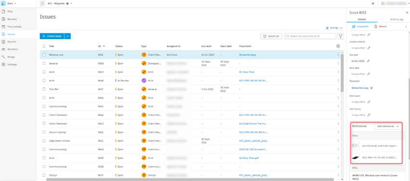410x181 pixels.
Task: Remove Winterfell.dwg placement with X icon
Action: coord(371,88)
